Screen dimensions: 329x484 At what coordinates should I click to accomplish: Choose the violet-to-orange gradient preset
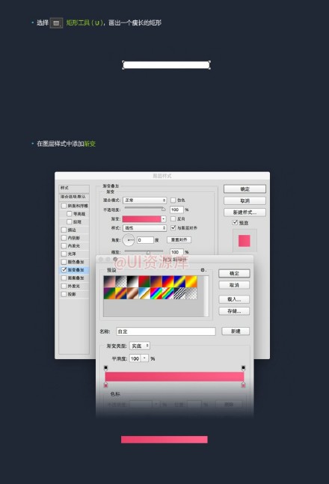[156, 281]
